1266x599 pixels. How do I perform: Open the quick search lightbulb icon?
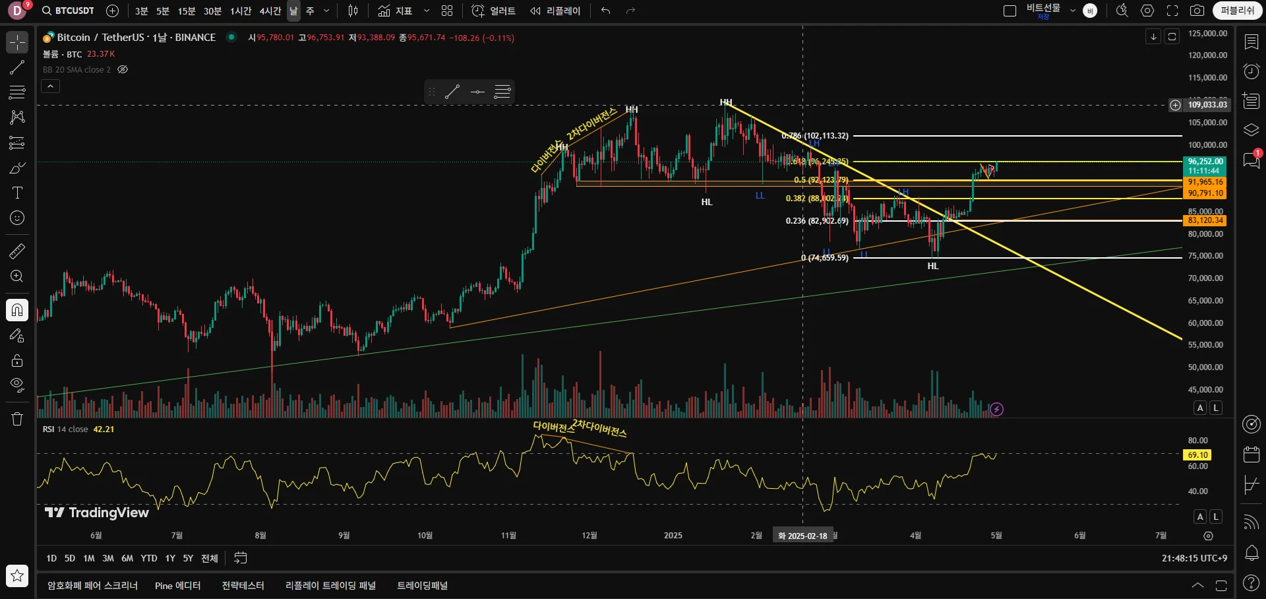[1122, 11]
